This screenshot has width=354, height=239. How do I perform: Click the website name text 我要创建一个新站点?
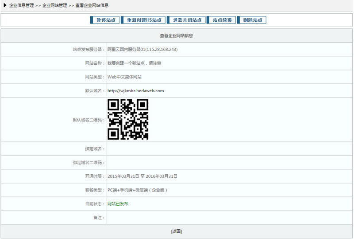pos(134,63)
